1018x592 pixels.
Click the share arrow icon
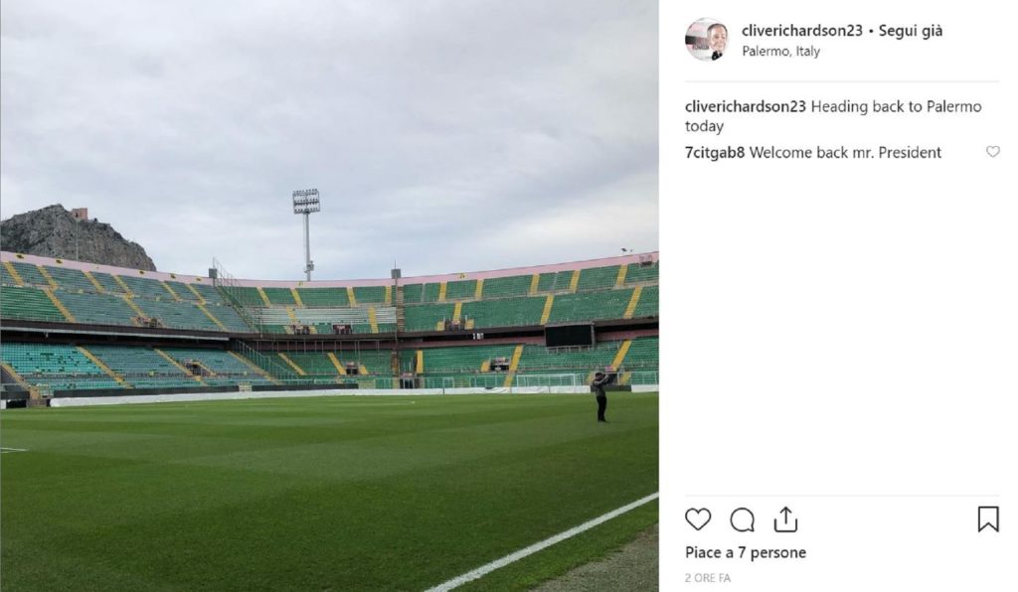point(785,518)
